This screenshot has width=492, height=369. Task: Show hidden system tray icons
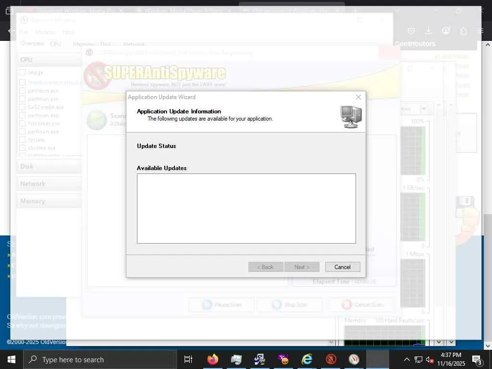406,359
